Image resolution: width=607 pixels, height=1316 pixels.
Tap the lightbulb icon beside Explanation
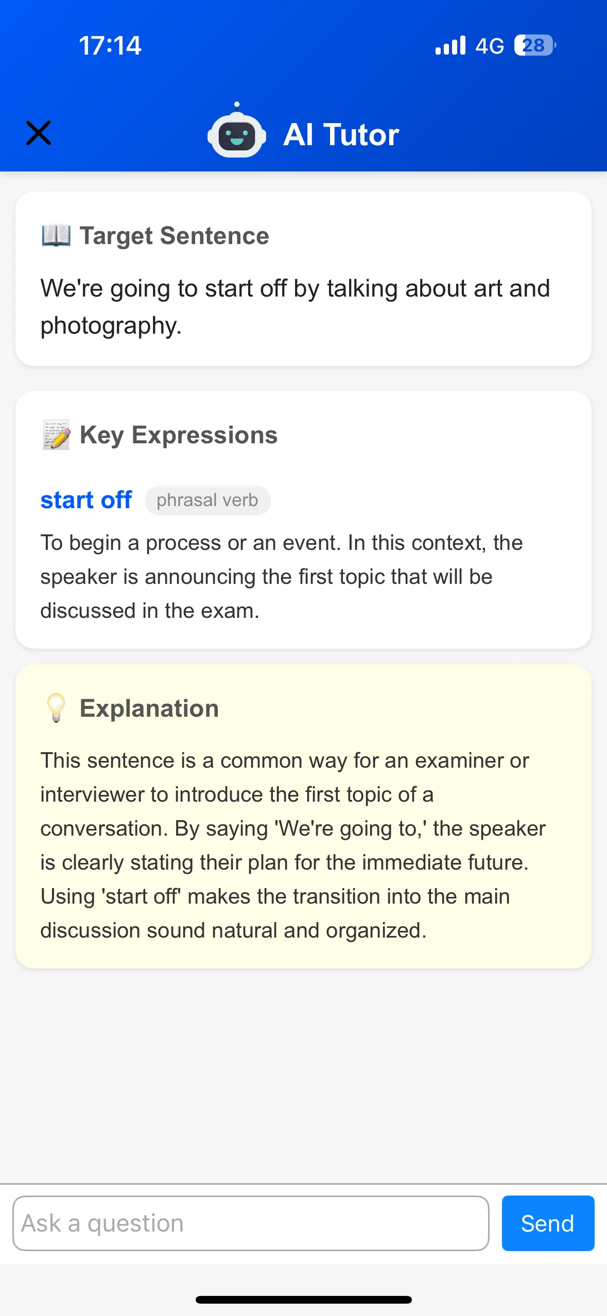point(56,708)
